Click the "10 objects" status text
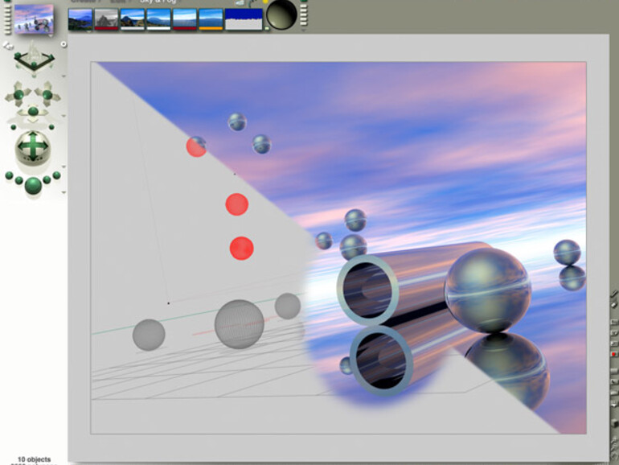The image size is (619, 465). click(x=34, y=459)
